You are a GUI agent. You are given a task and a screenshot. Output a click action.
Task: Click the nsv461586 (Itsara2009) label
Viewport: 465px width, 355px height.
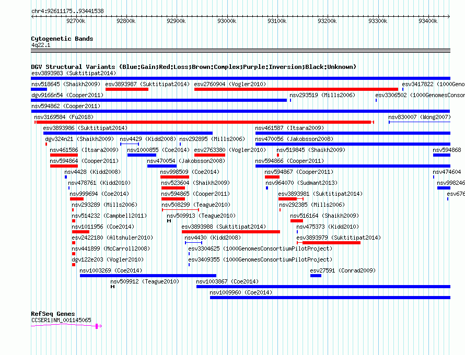click(x=84, y=150)
